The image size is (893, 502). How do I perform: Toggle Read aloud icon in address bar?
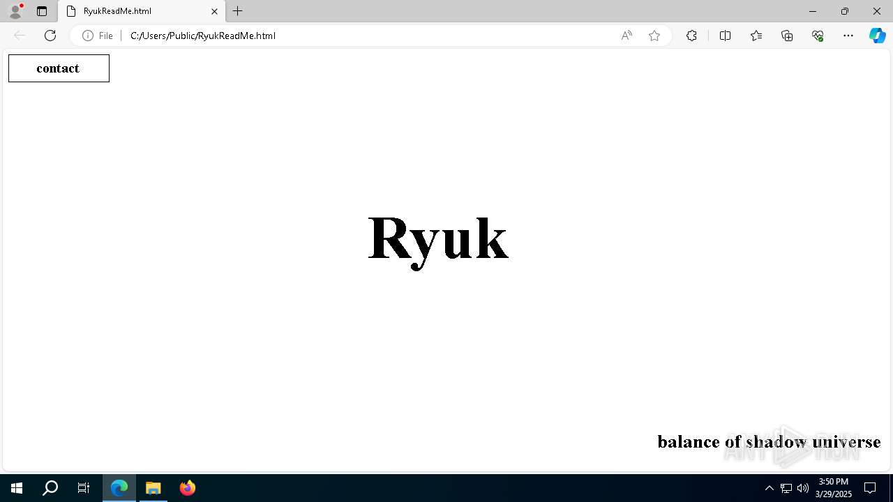pos(626,36)
